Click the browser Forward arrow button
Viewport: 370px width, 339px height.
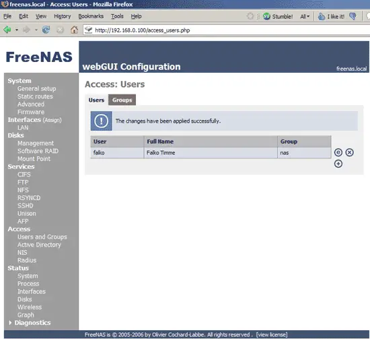click(26, 30)
